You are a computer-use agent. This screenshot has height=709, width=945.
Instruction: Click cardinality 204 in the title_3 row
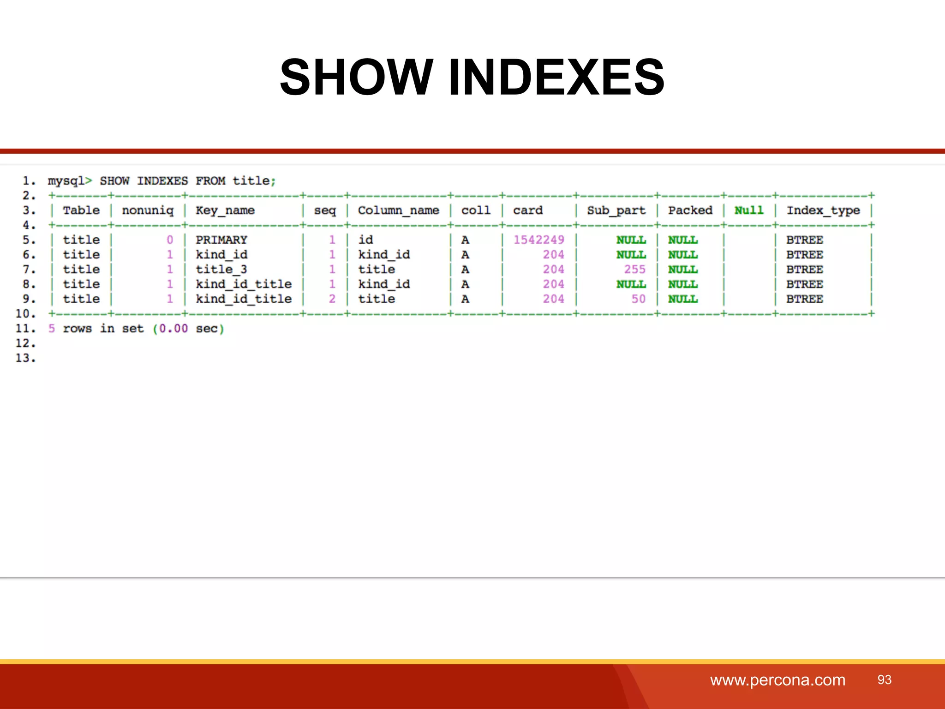pos(554,270)
